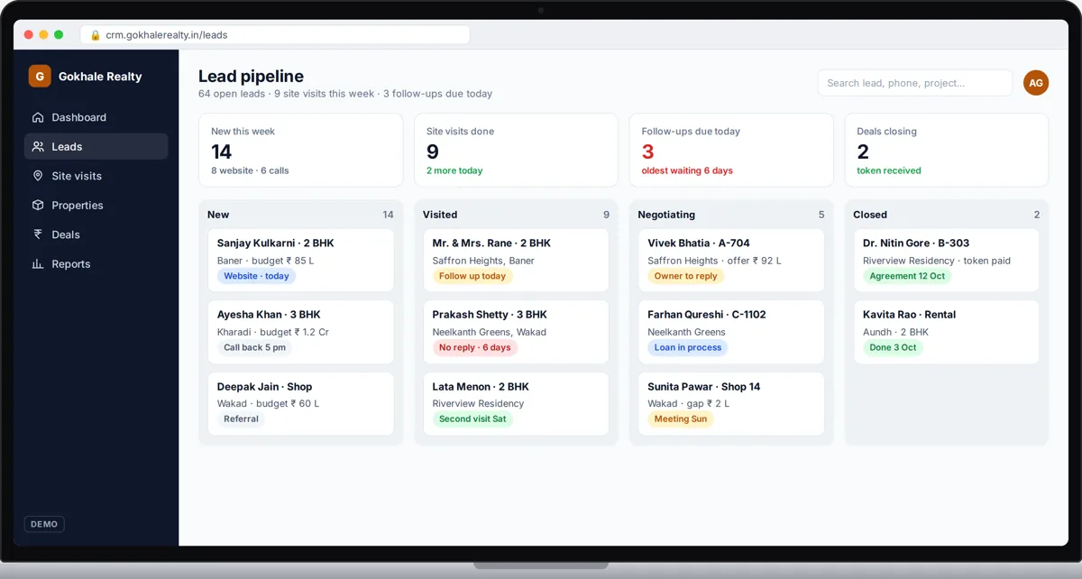
Task: Click the lock icon in address bar
Action: pos(96,35)
